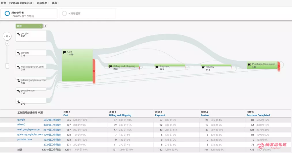Click youtube.com row link in table
Image resolution: width=292 pixels, height=153 pixels.
(x=24, y=139)
